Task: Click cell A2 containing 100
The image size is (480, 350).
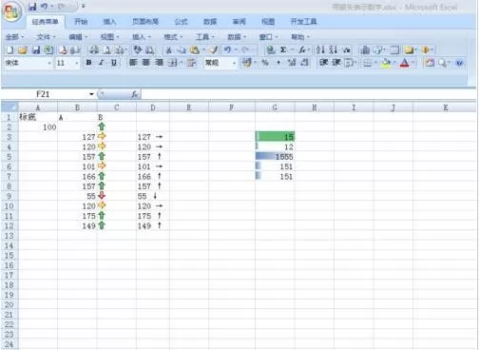Action: tap(38, 127)
